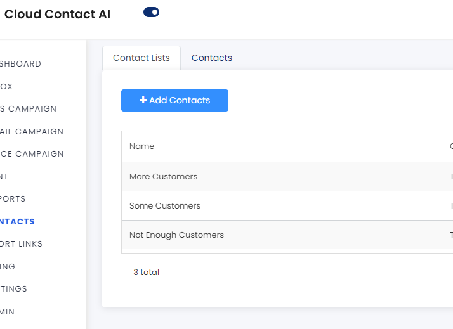Click the highlighted Contacts sidebar item
This screenshot has width=453, height=329.
[17, 222]
